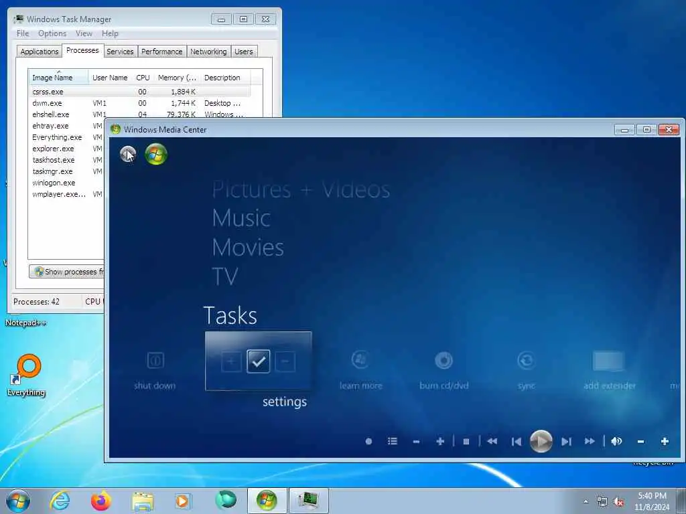Open Task Manager View menu
Screen dimensions: 686x514
tap(84, 33)
